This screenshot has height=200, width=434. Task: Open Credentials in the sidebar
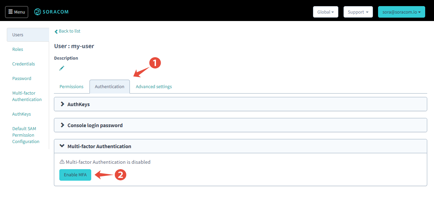coord(23,64)
